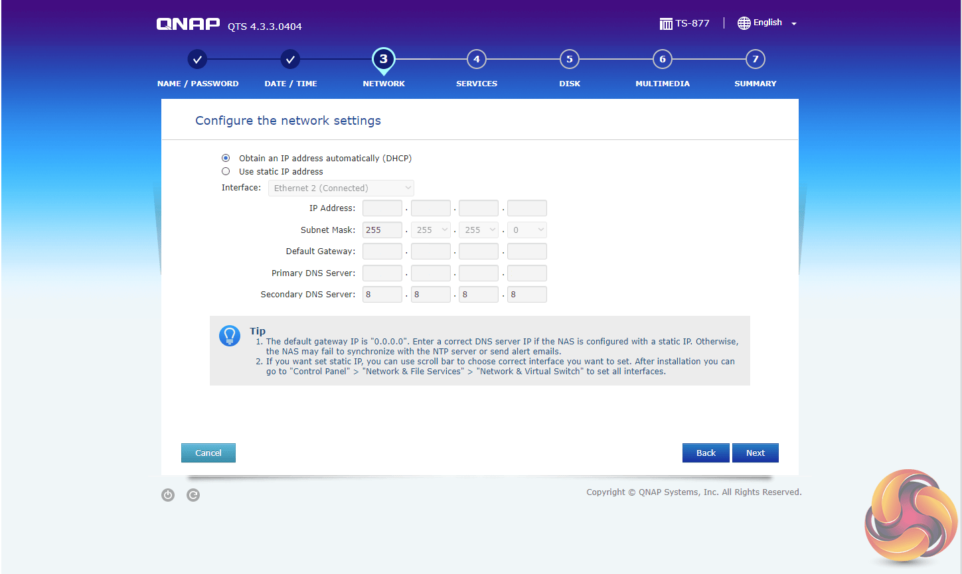Open the third Subnet Mask octet dropdown

(x=479, y=230)
